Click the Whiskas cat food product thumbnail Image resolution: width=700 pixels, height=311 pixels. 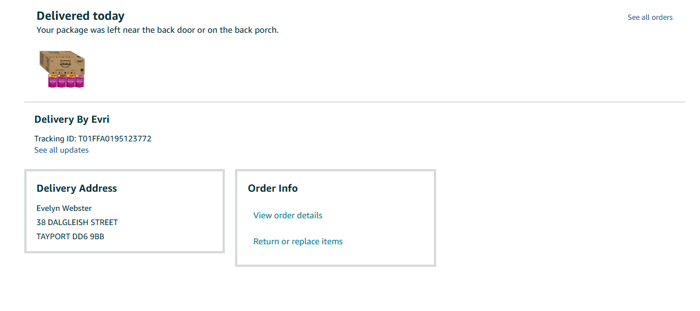pyautogui.click(x=62, y=69)
